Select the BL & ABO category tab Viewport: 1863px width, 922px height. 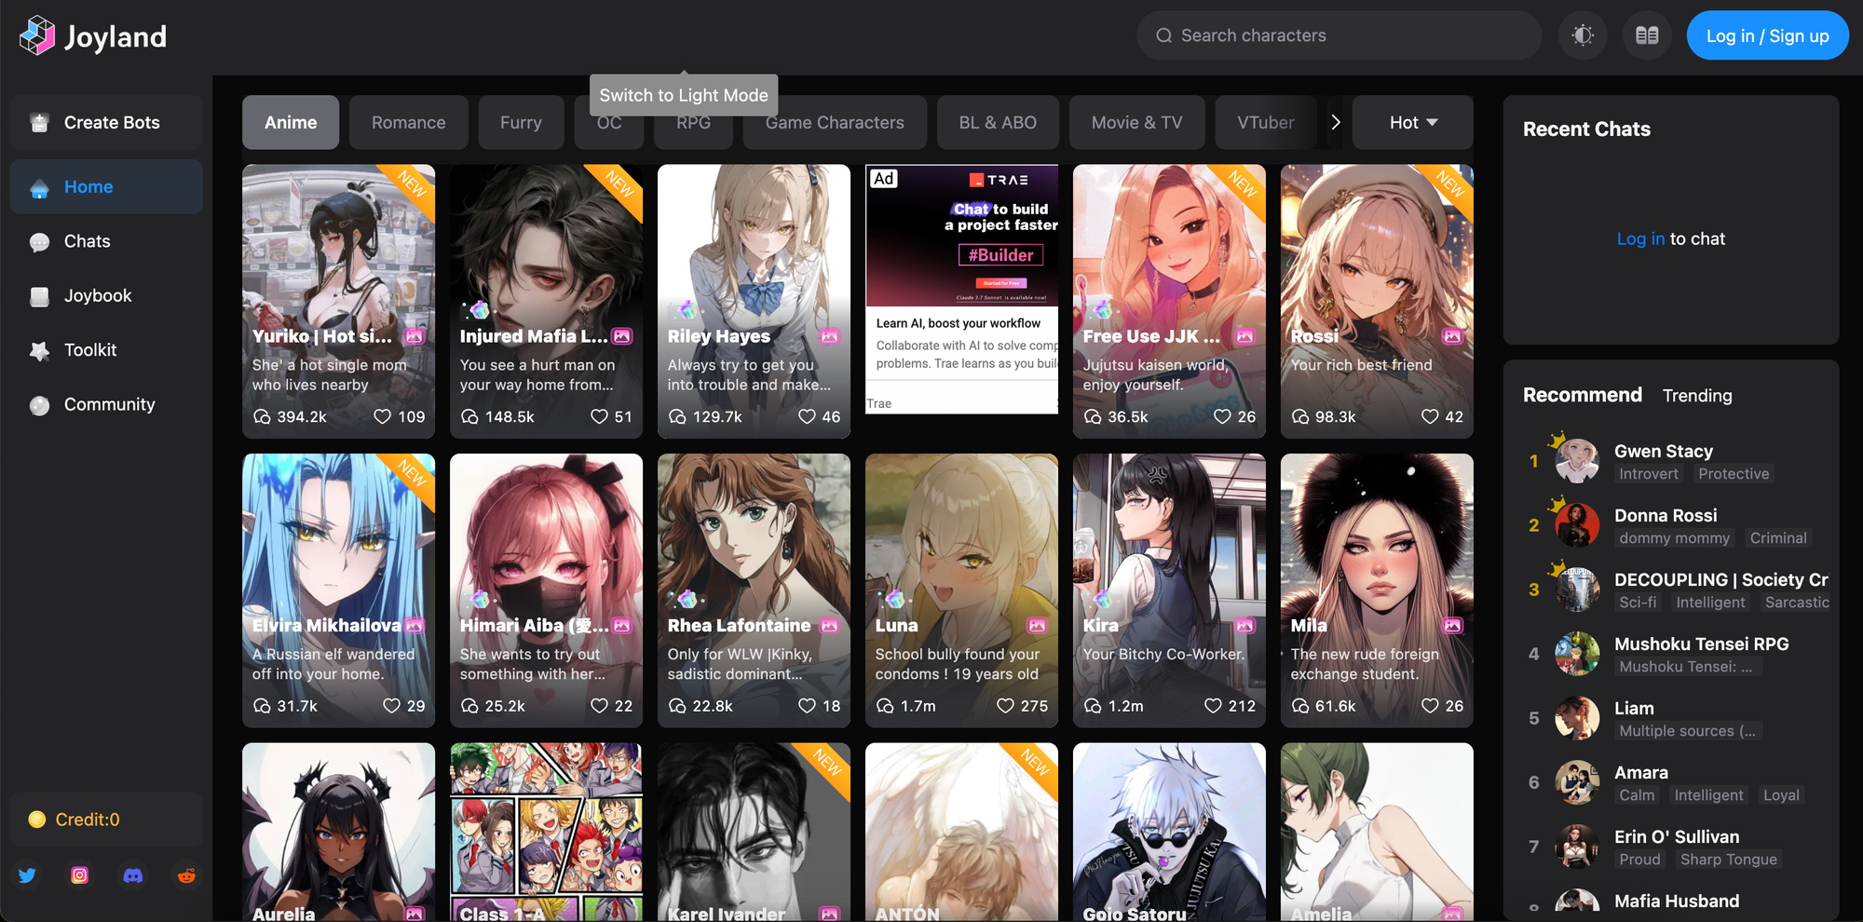(998, 122)
